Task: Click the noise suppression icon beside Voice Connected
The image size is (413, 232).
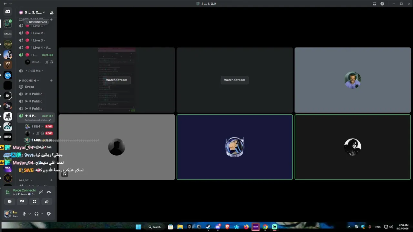Action: (x=41, y=192)
